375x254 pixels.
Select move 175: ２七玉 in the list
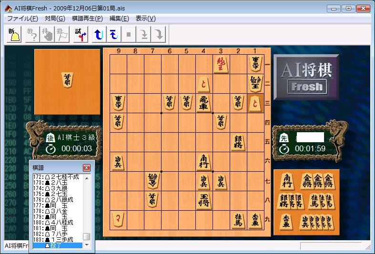(58, 194)
